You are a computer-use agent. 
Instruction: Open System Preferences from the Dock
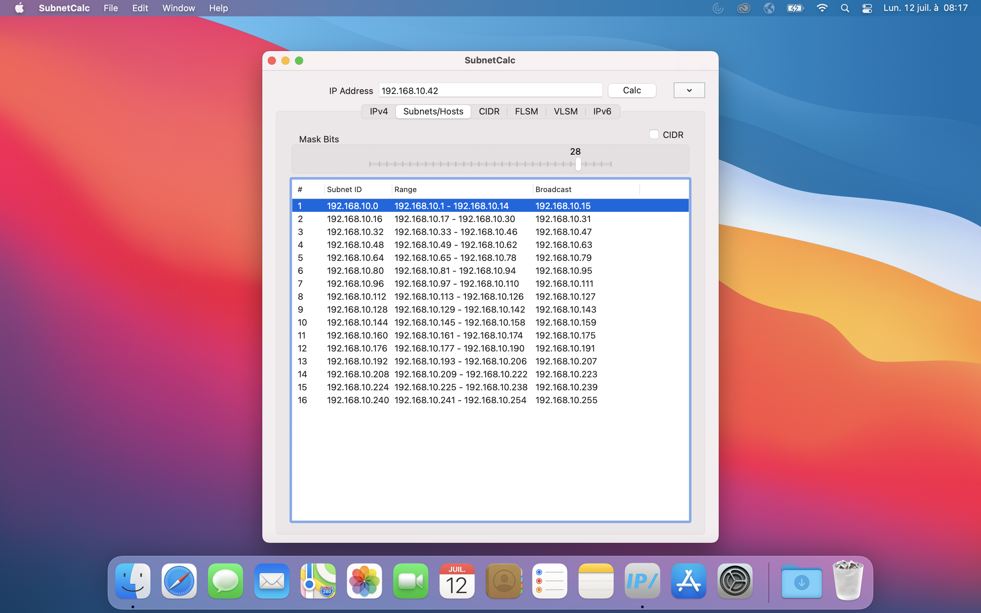click(x=736, y=581)
